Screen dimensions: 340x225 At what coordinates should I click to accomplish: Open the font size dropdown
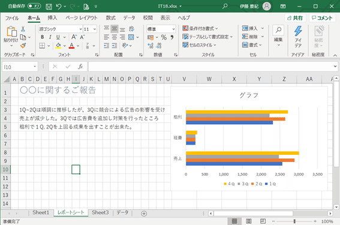(95, 29)
